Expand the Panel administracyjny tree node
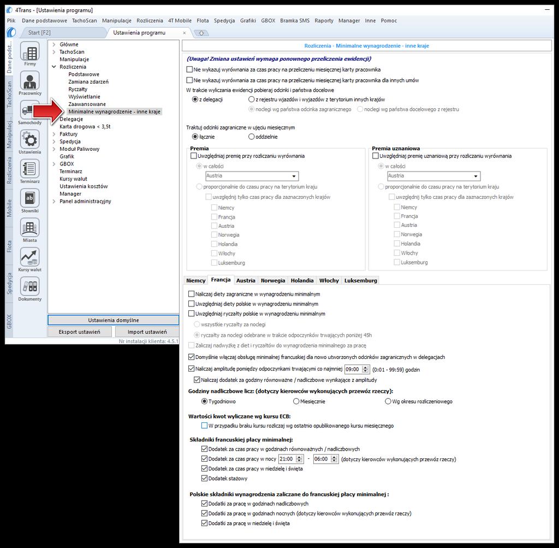 pyautogui.click(x=54, y=201)
